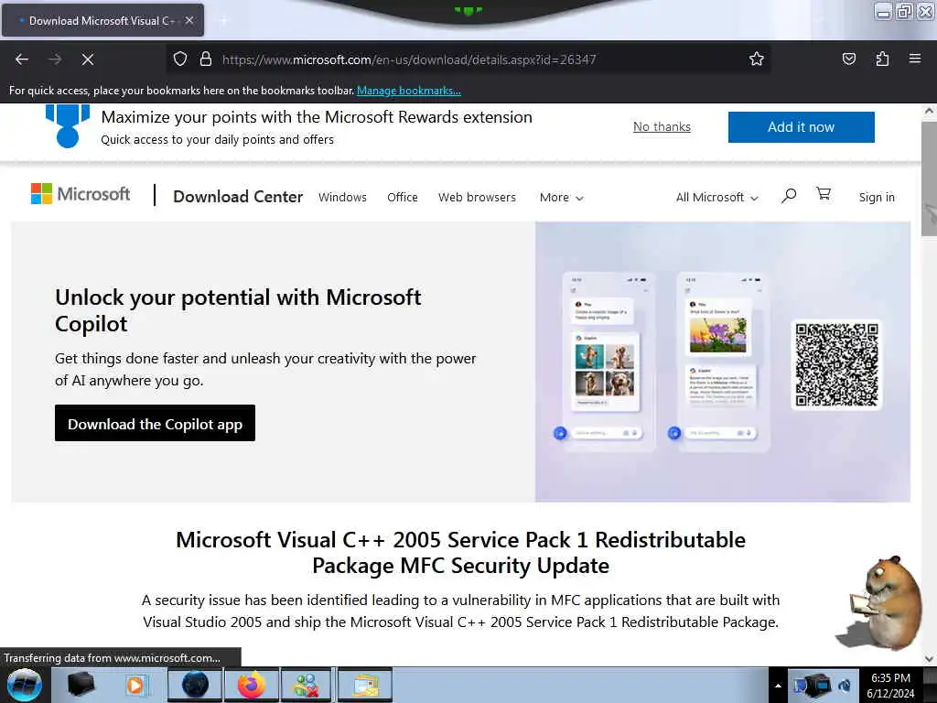Open the Web browsers menu item

click(x=477, y=198)
